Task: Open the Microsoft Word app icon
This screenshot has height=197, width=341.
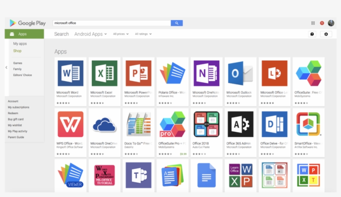Action: coord(70,73)
